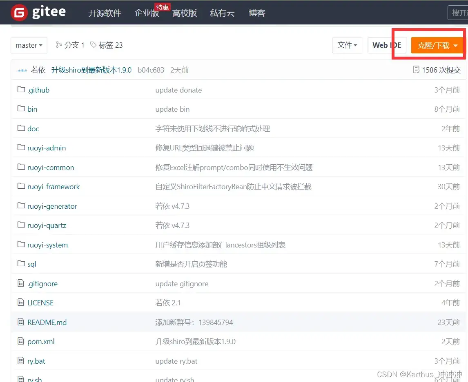Open 私有云 in the top navigation
468x382 pixels.
click(x=222, y=13)
